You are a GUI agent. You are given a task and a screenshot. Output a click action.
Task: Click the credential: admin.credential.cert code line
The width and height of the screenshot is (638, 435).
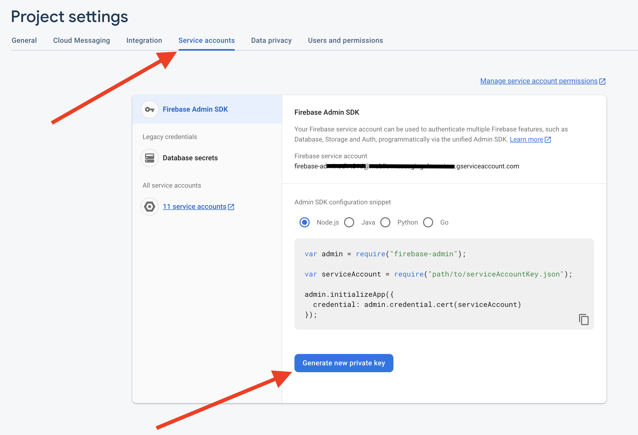point(417,305)
